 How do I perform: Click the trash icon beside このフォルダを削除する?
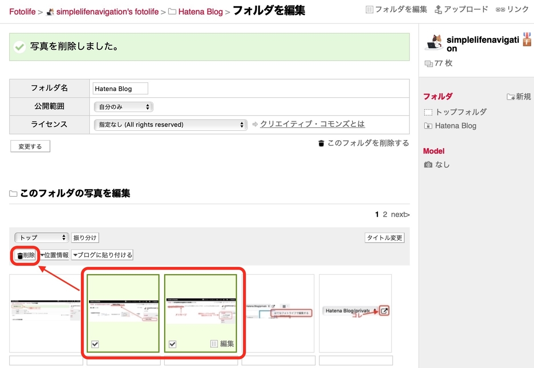(x=321, y=143)
